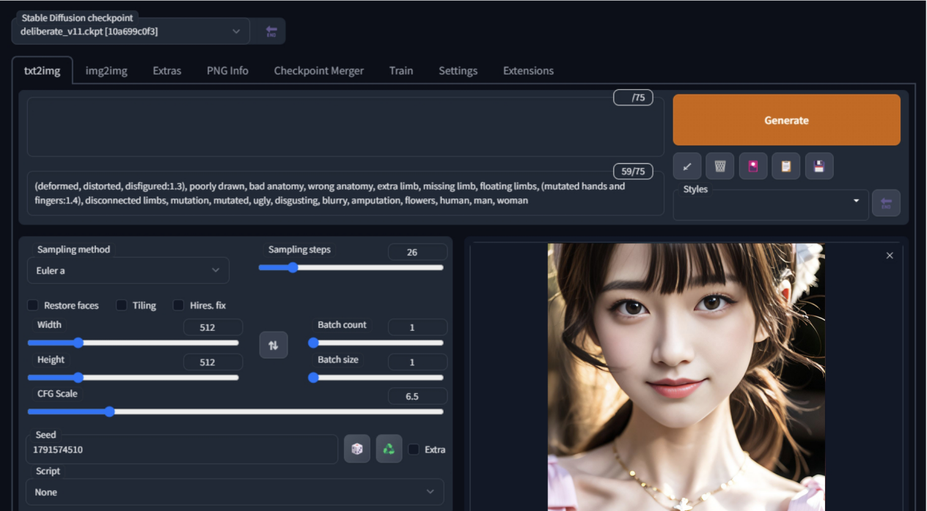Save style with the floppy disk icon
The height and width of the screenshot is (511, 927).
tap(819, 166)
